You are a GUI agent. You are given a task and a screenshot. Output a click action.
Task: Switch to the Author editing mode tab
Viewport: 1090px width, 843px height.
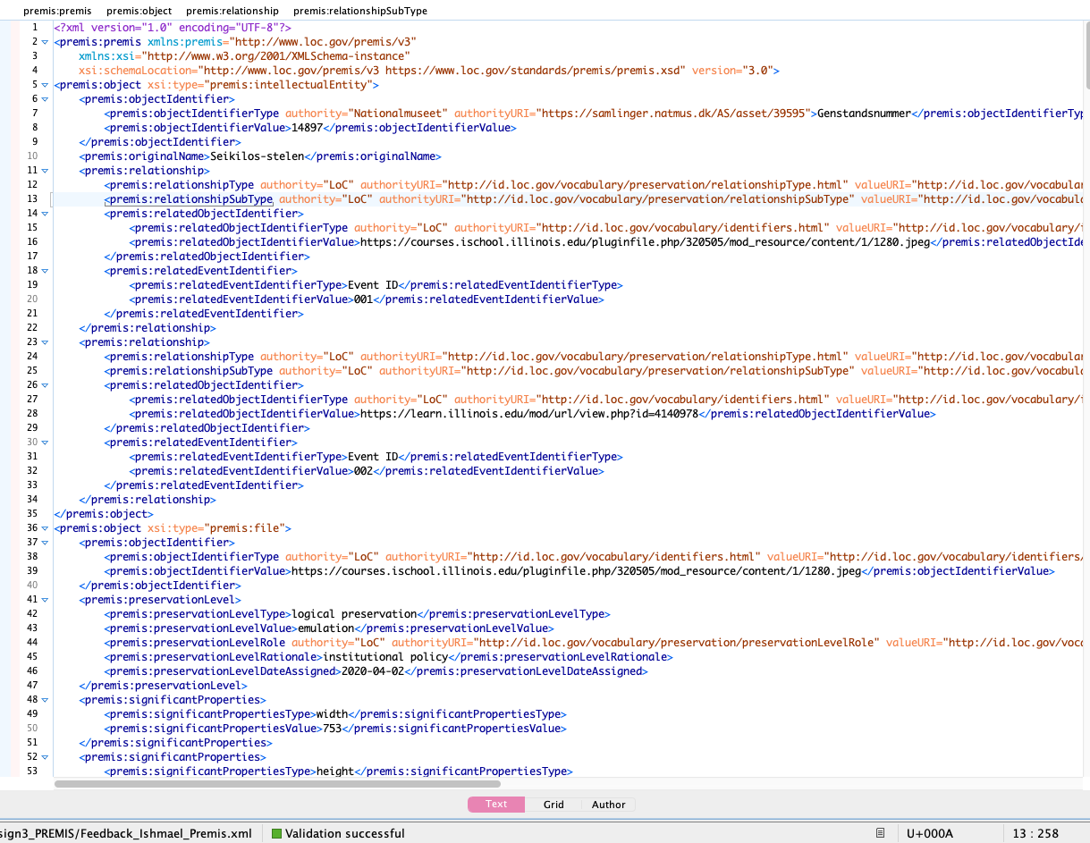608,805
